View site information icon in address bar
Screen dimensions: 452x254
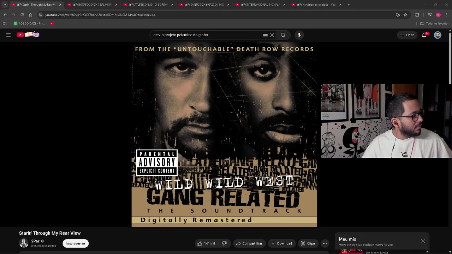[x=41, y=15]
